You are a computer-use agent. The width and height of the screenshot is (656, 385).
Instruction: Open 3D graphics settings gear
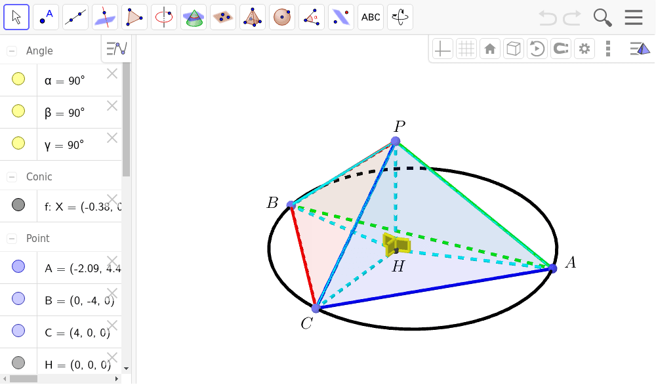(x=584, y=49)
